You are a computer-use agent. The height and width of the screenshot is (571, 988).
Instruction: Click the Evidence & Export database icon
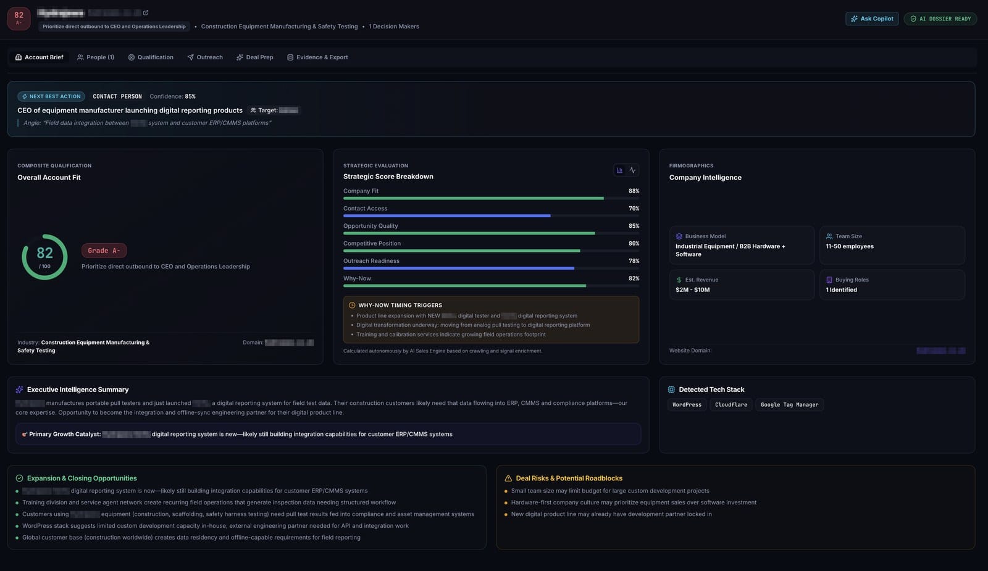pos(290,57)
